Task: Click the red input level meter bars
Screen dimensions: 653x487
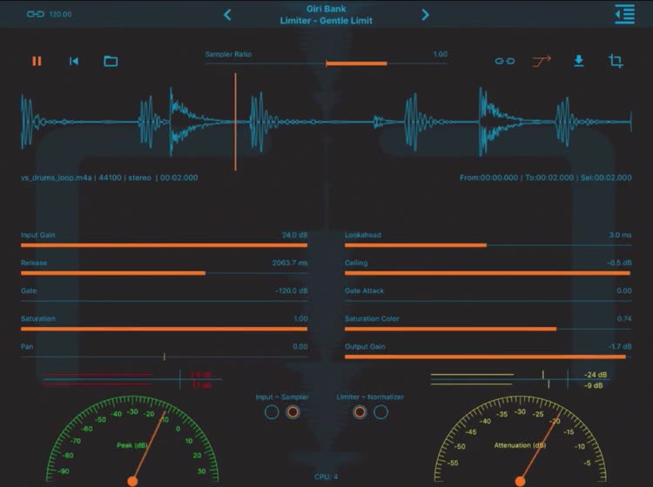Action: pyautogui.click(x=97, y=379)
